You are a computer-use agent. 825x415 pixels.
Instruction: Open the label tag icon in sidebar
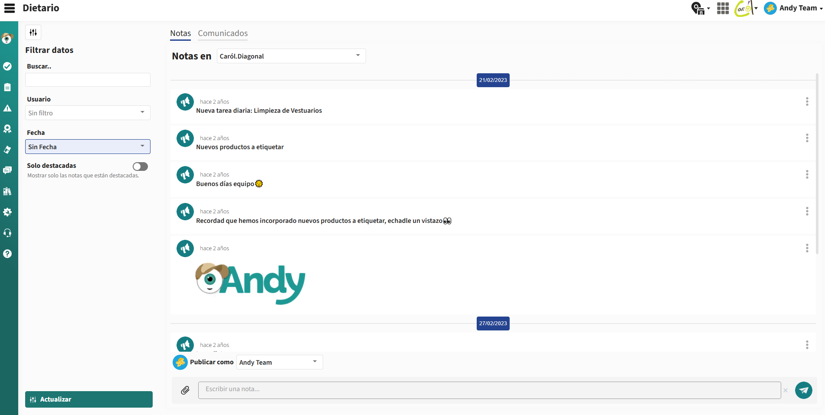pos(7,150)
